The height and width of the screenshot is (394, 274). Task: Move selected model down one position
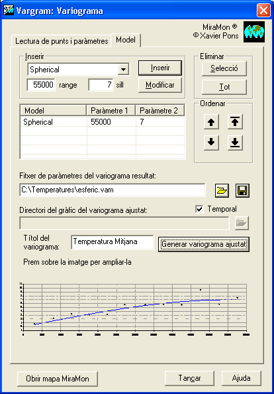(x=211, y=143)
